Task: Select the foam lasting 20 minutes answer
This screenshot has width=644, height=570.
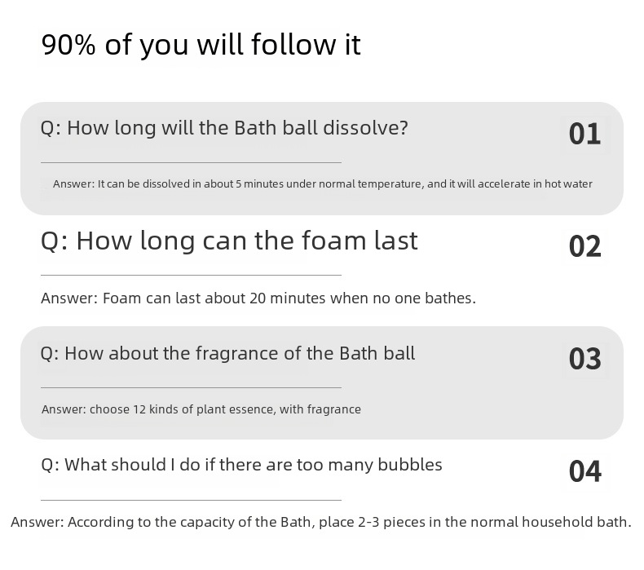Action: pyautogui.click(x=258, y=298)
